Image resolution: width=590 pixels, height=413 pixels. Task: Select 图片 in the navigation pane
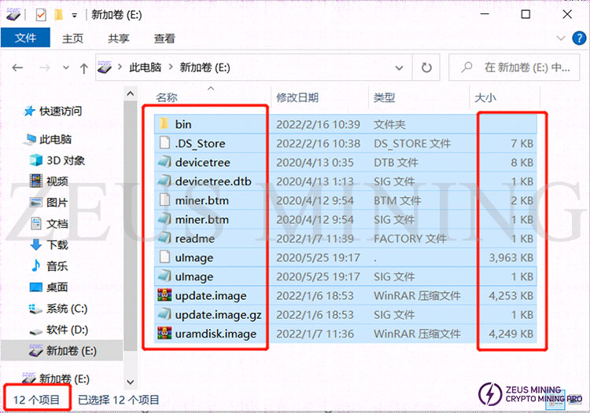(x=48, y=203)
